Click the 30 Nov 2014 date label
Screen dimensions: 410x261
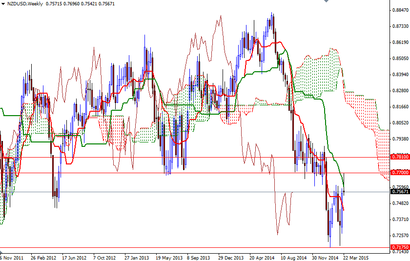click(x=325, y=258)
